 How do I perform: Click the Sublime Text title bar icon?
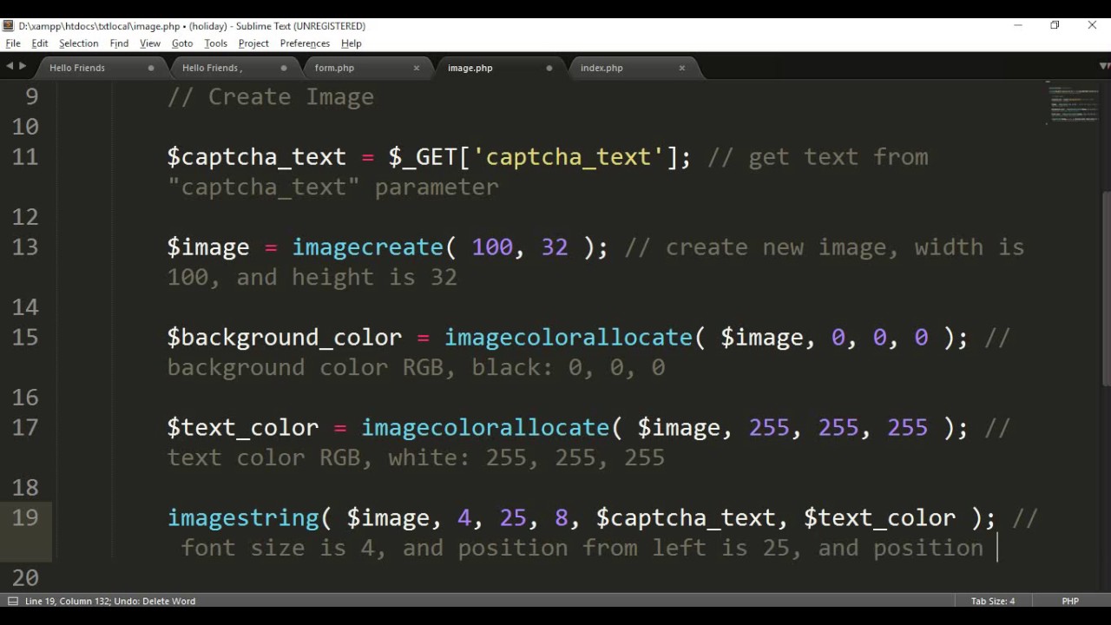(9, 26)
